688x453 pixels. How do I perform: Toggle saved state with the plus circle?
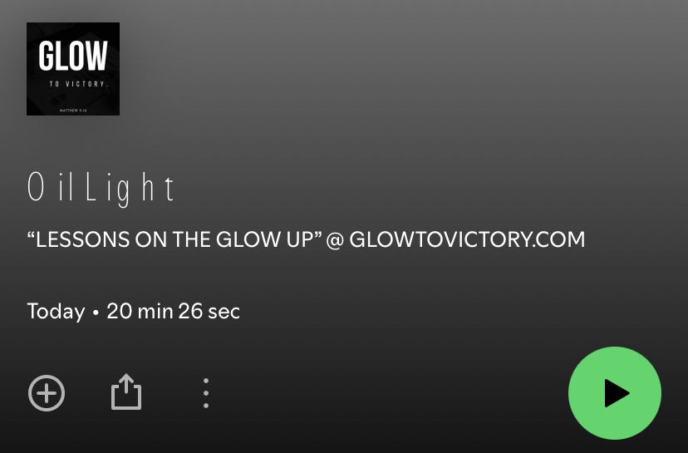click(x=47, y=393)
